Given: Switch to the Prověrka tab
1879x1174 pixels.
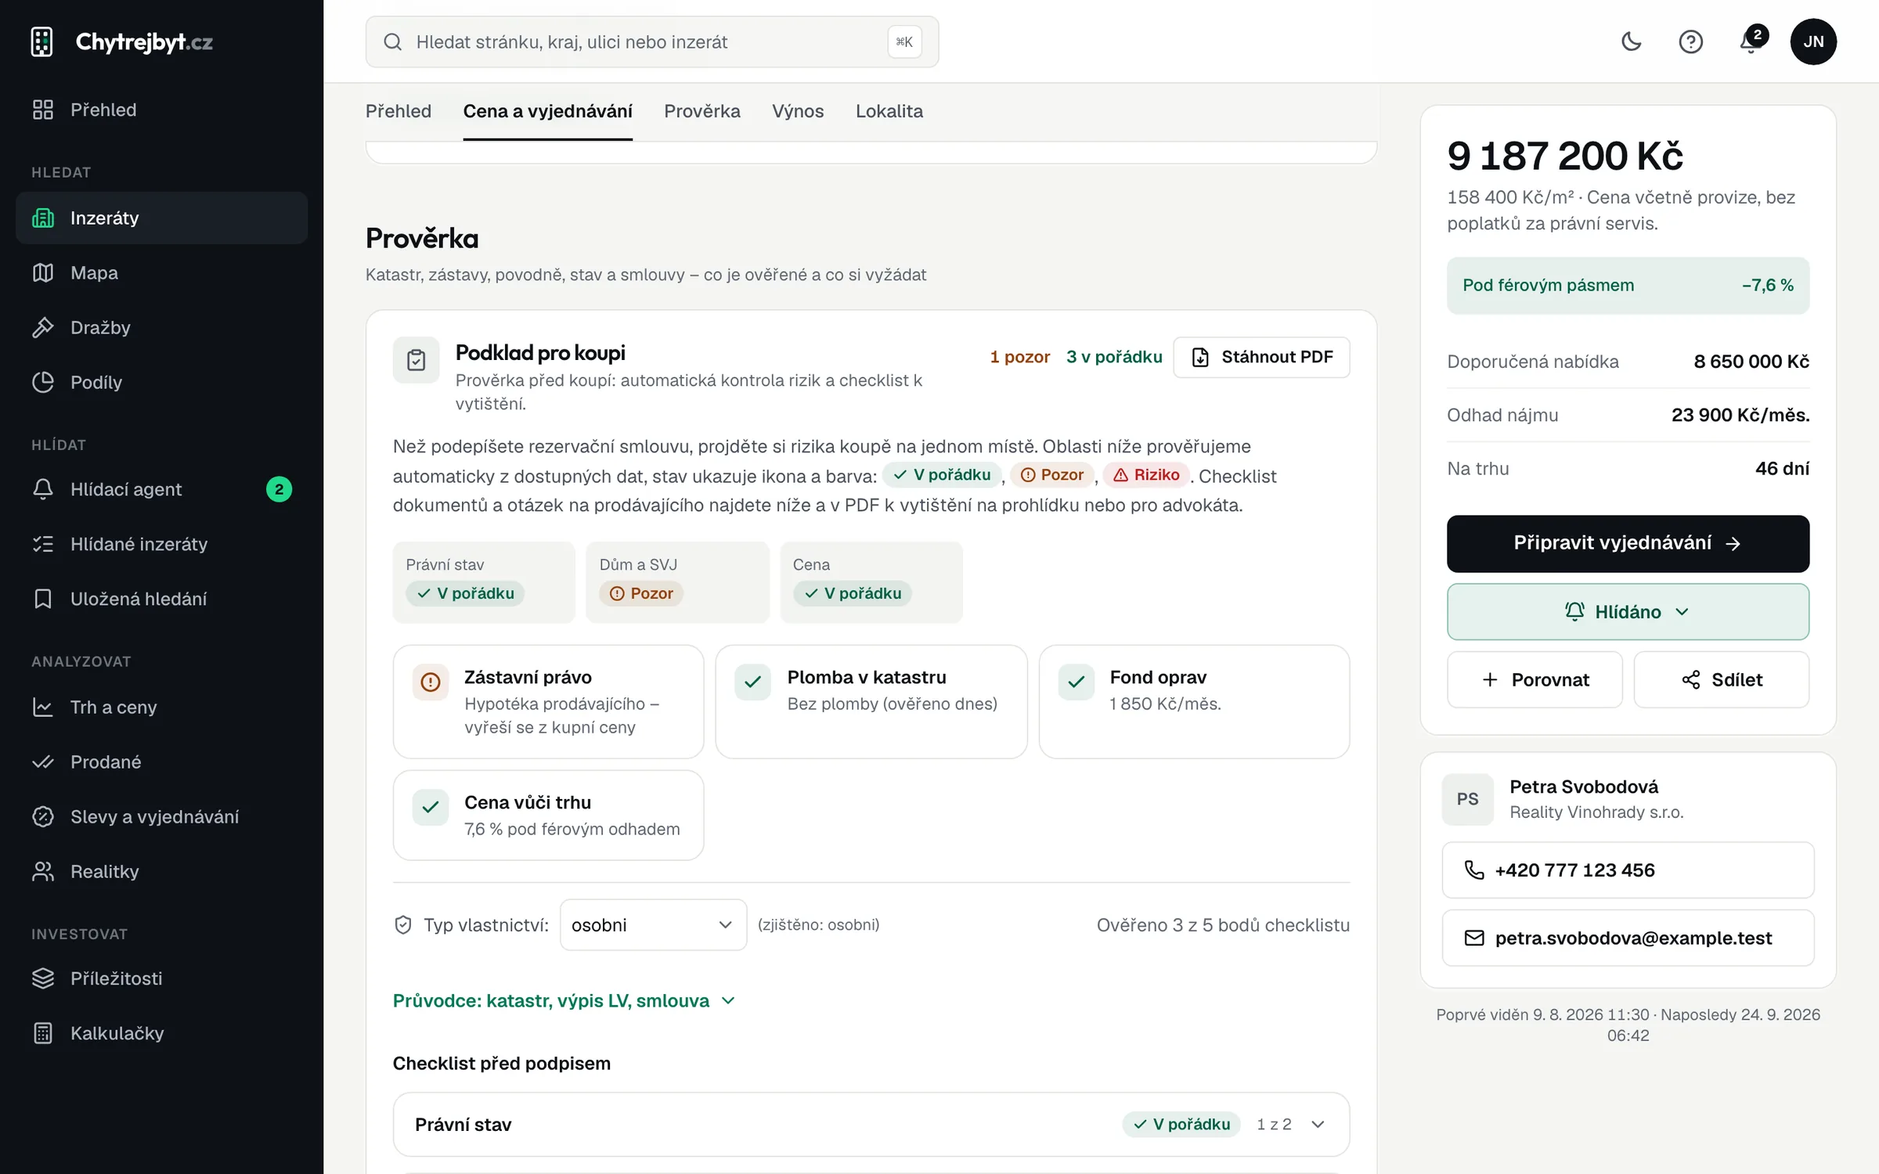Looking at the screenshot, I should pos(702,111).
